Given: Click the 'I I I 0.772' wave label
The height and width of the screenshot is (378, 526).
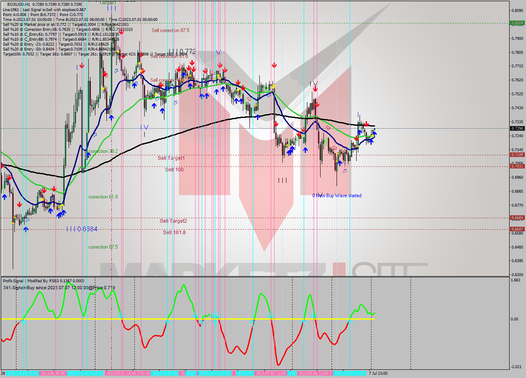Looking at the screenshot, I should pyautogui.click(x=181, y=52).
